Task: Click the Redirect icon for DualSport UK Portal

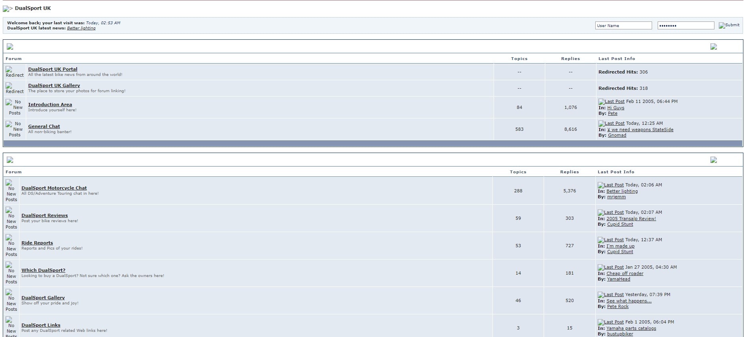Action: [x=15, y=72]
